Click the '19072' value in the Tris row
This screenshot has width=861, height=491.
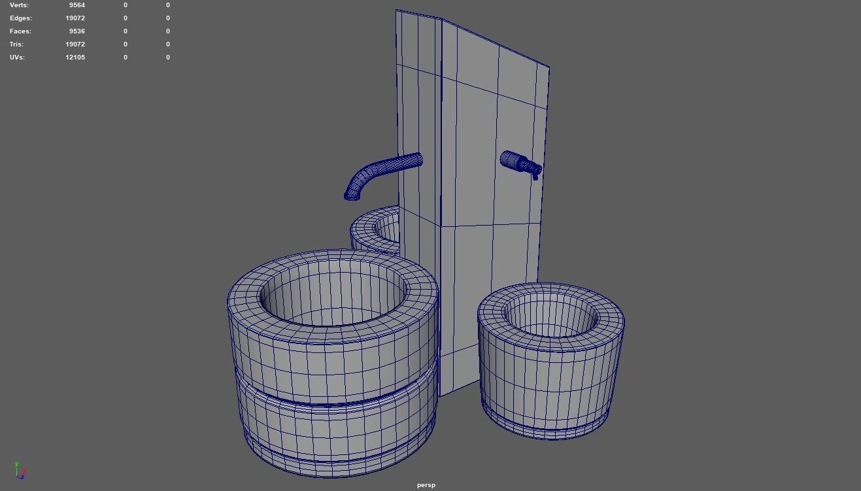(75, 44)
